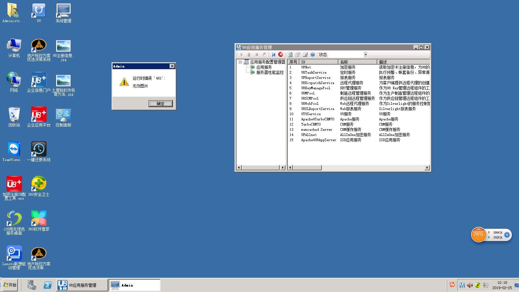The width and height of the screenshot is (519, 292).
Task: Select the UFNet service row
Action: coord(359,67)
